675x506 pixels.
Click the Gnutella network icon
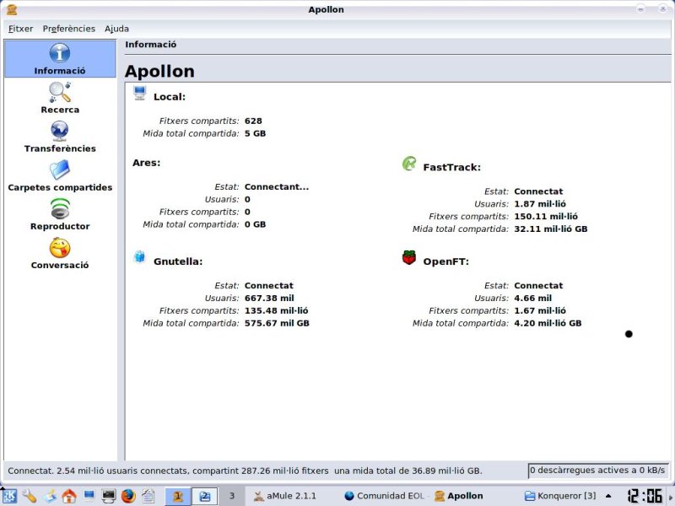tap(139, 256)
